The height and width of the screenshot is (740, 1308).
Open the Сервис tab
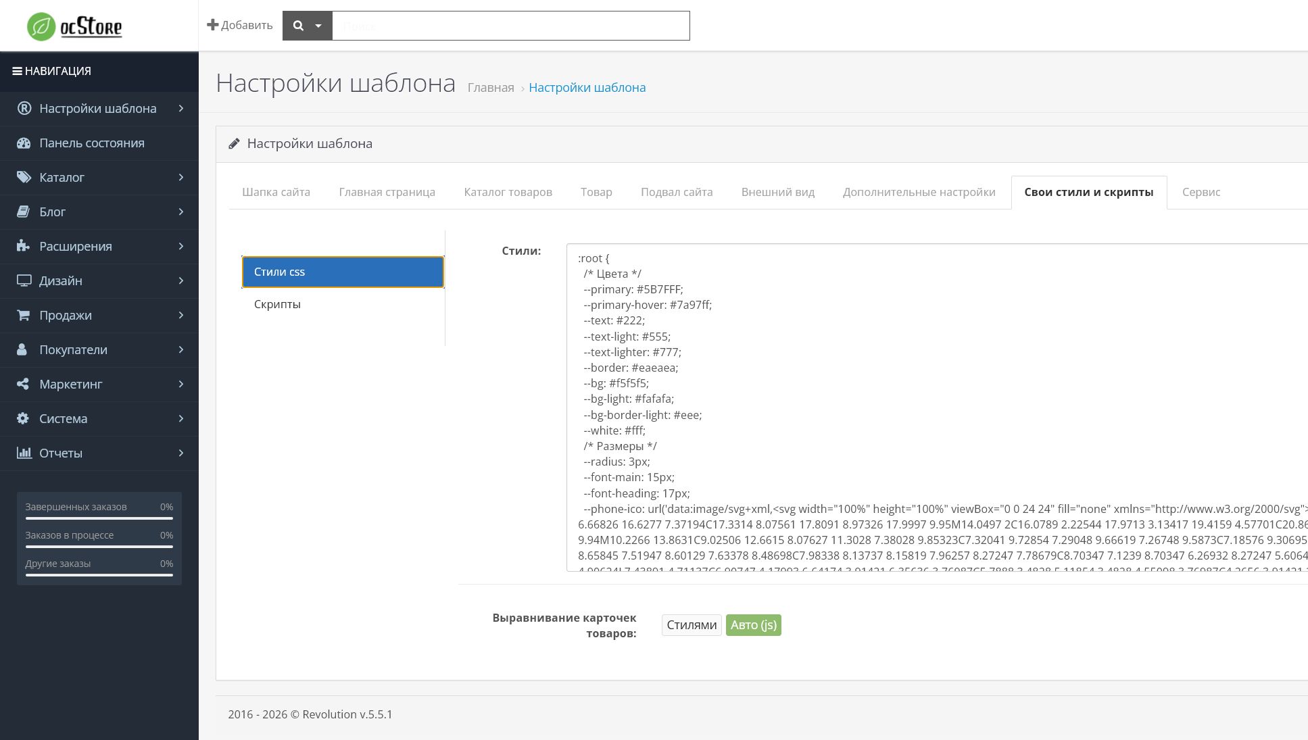1201,192
